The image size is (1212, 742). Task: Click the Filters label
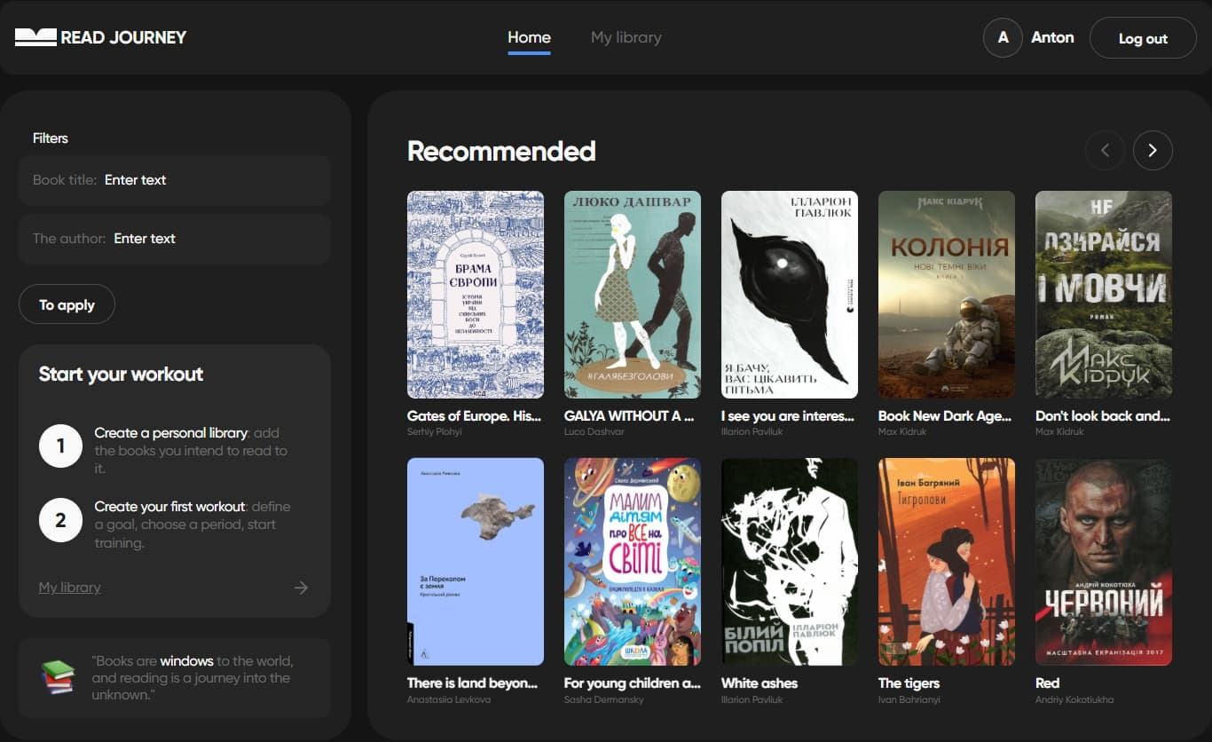pyautogui.click(x=51, y=138)
